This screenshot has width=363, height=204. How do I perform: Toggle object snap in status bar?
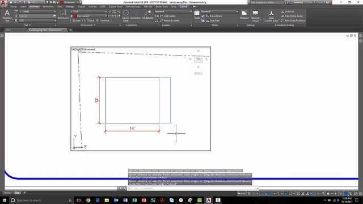tap(290, 193)
